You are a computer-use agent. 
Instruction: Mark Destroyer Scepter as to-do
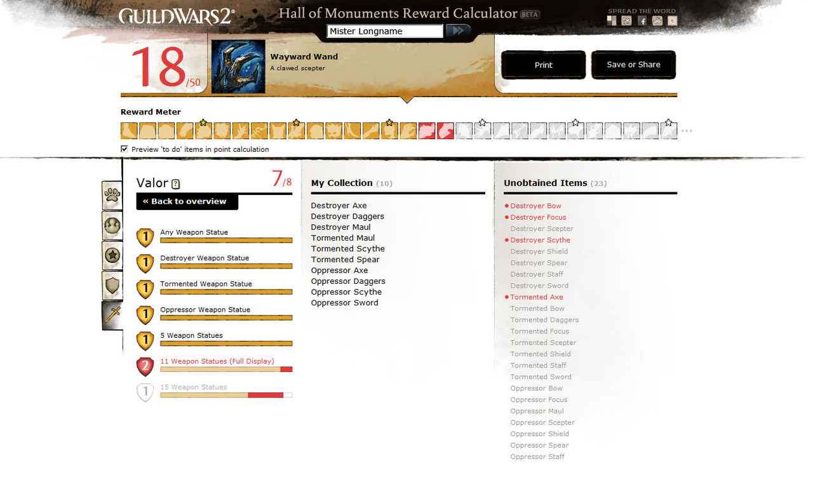542,229
